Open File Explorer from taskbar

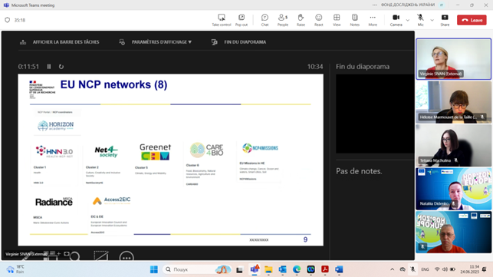[268, 269]
